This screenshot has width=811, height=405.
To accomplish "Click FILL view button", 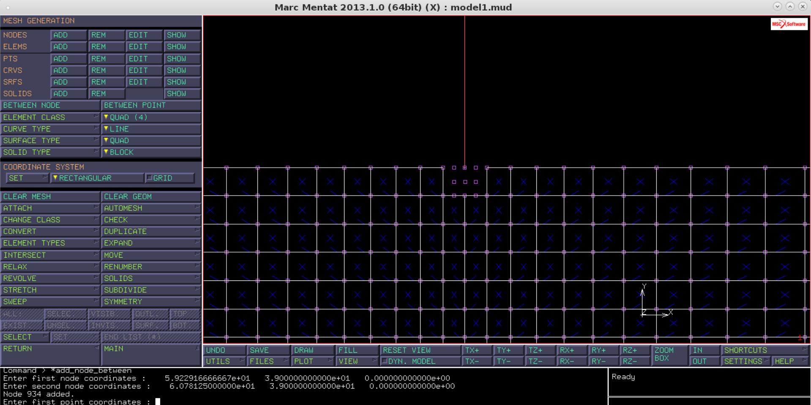I will [x=357, y=351].
